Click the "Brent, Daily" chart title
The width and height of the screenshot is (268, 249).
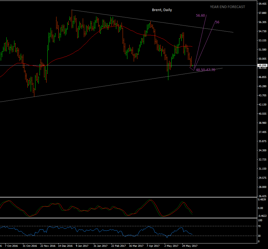162,10
